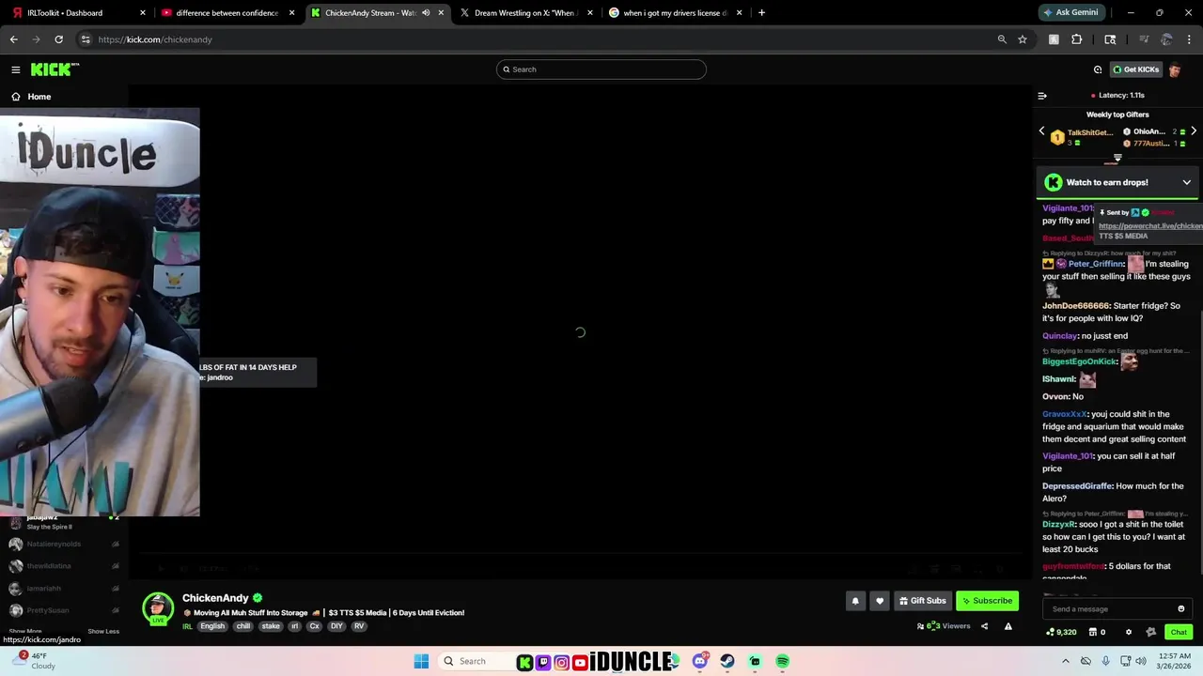Image resolution: width=1203 pixels, height=676 pixels.
Task: Open PrettySusan channel in sidebar
Action: point(47,610)
